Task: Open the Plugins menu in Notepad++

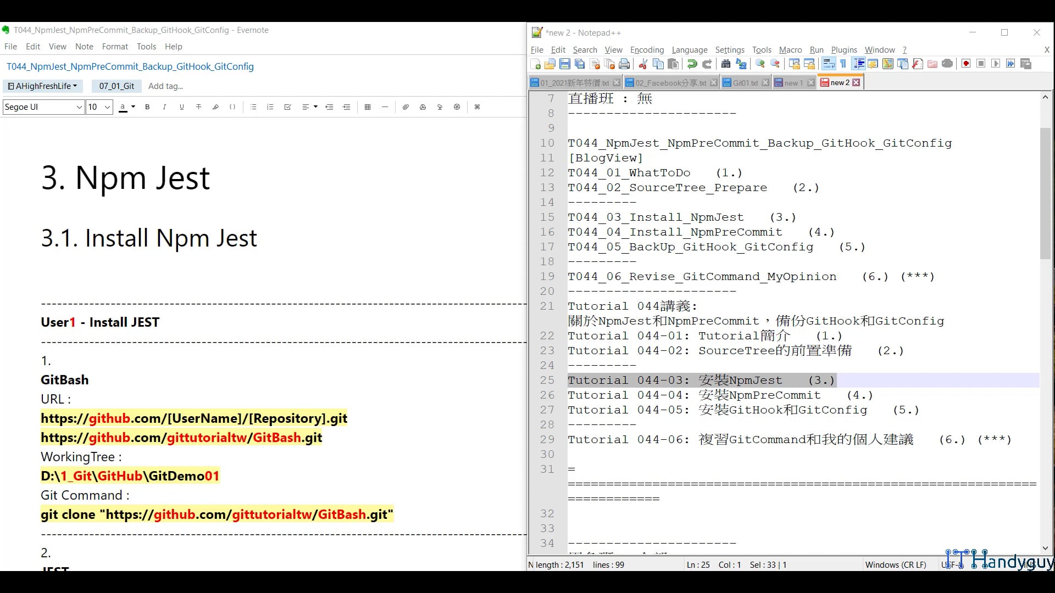Action: [843, 50]
